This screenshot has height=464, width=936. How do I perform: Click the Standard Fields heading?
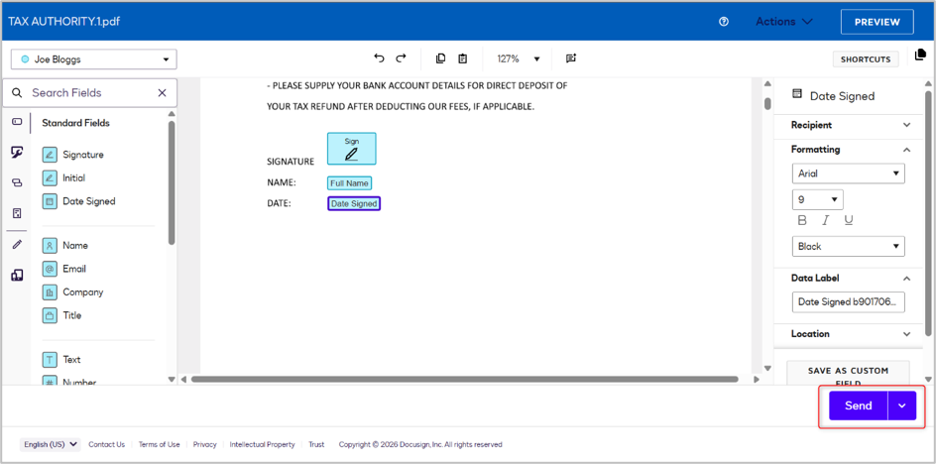click(75, 123)
